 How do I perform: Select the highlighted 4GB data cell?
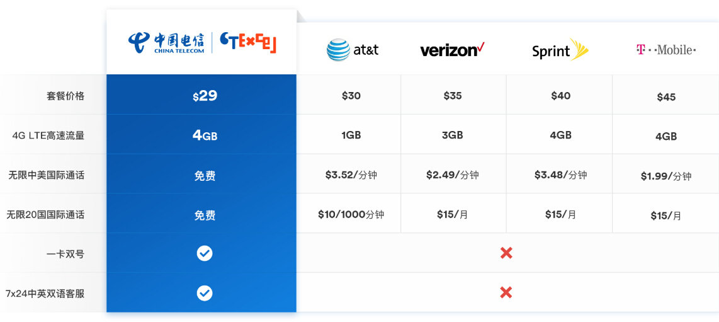[201, 134]
